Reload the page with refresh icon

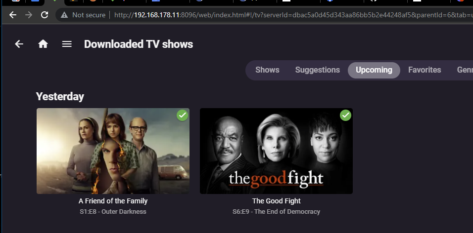tap(45, 15)
